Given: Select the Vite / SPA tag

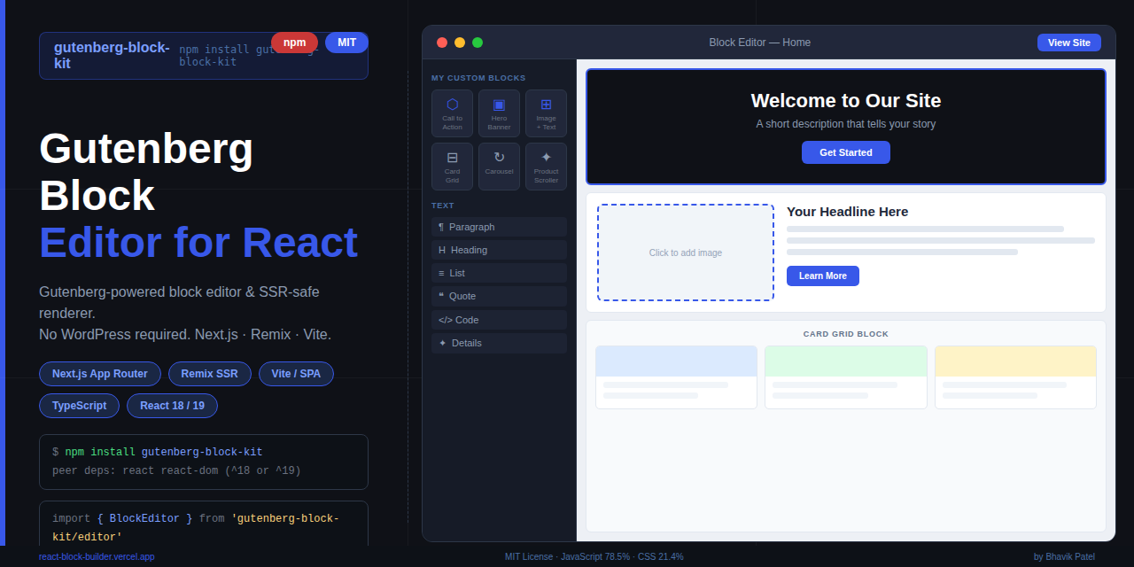Looking at the screenshot, I should [296, 374].
